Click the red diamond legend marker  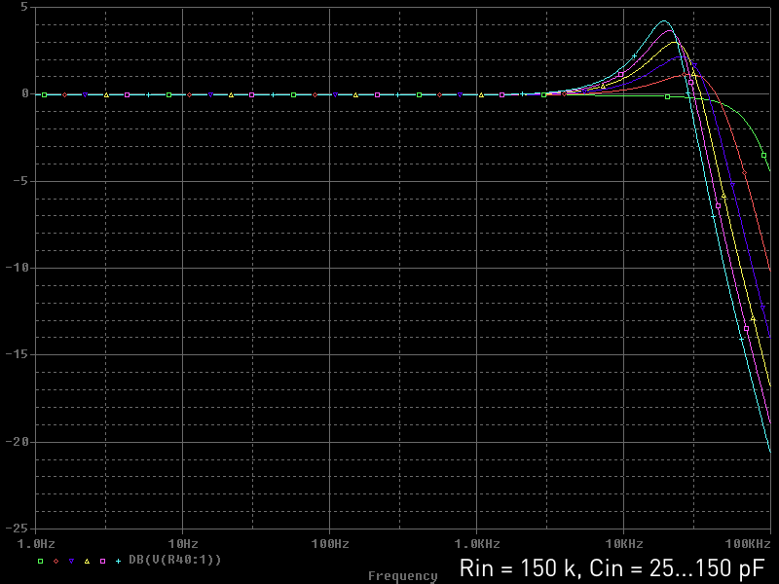pos(56,562)
